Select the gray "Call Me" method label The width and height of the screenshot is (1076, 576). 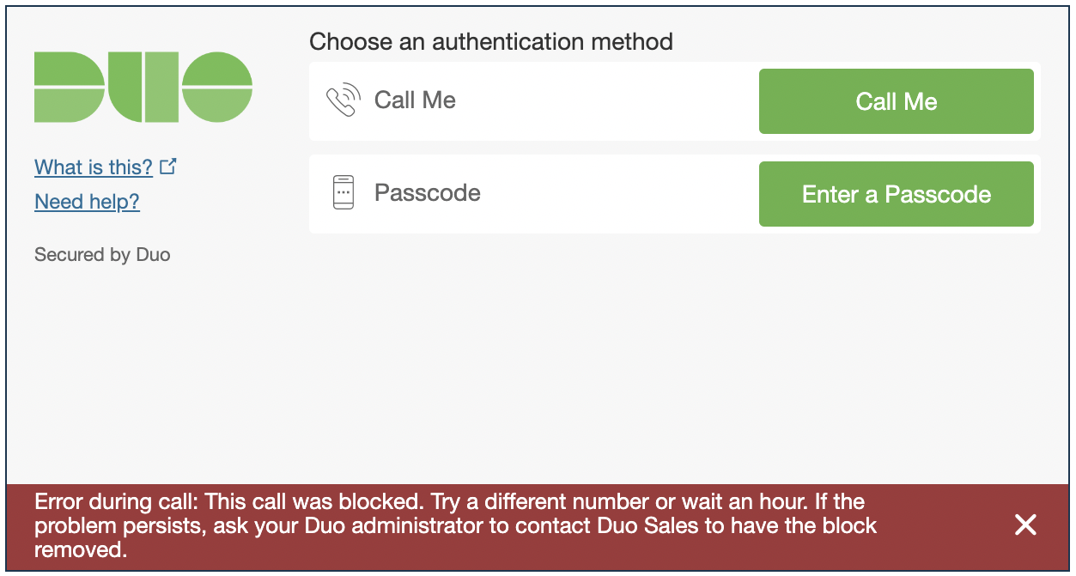(415, 100)
